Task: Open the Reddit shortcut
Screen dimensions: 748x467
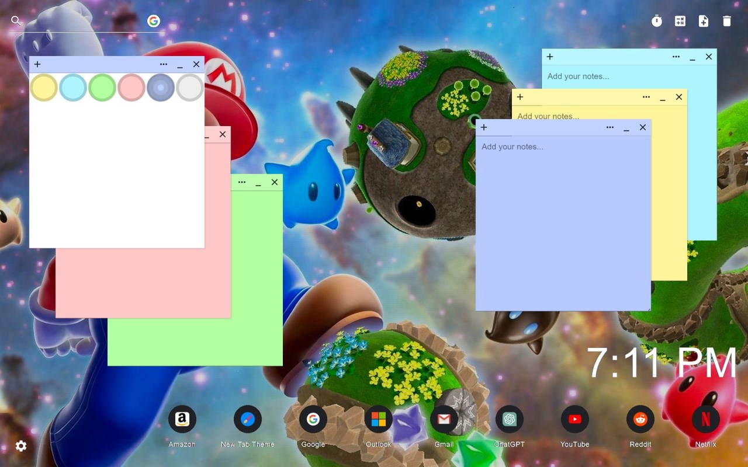Action: coord(640,419)
